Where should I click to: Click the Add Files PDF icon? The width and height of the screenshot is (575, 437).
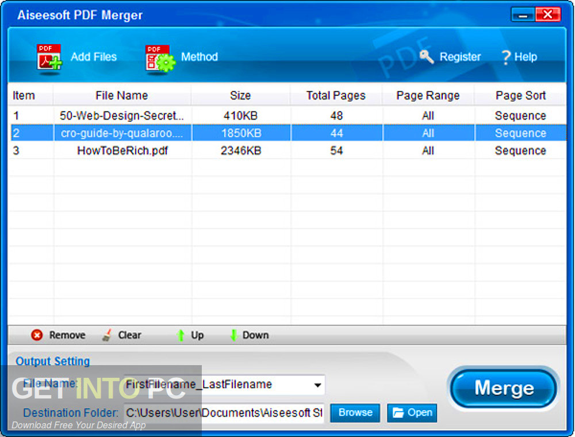pyautogui.click(x=49, y=58)
